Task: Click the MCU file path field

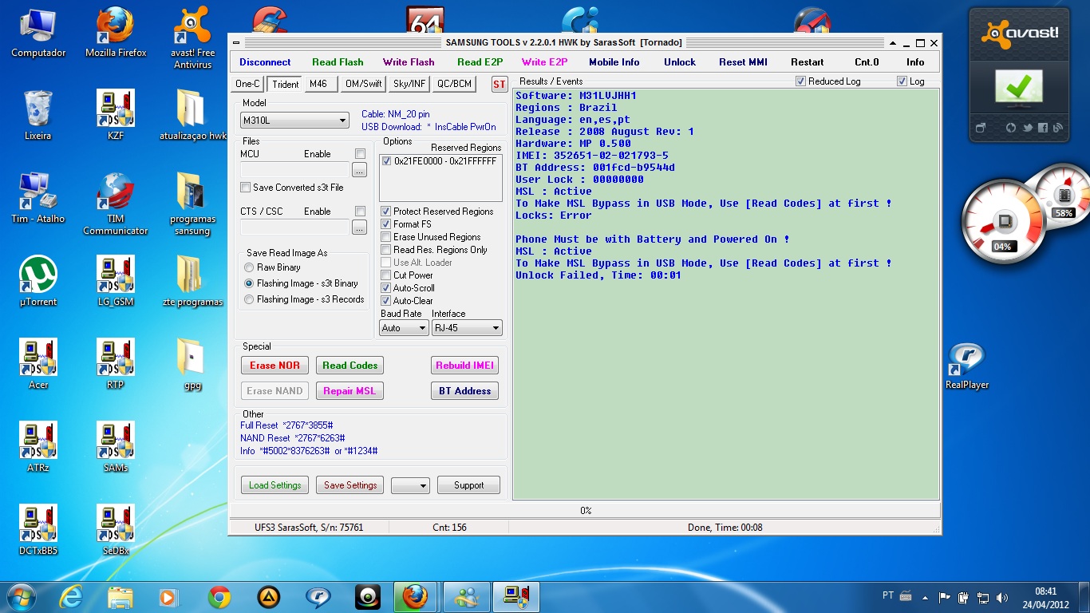Action: pos(294,170)
